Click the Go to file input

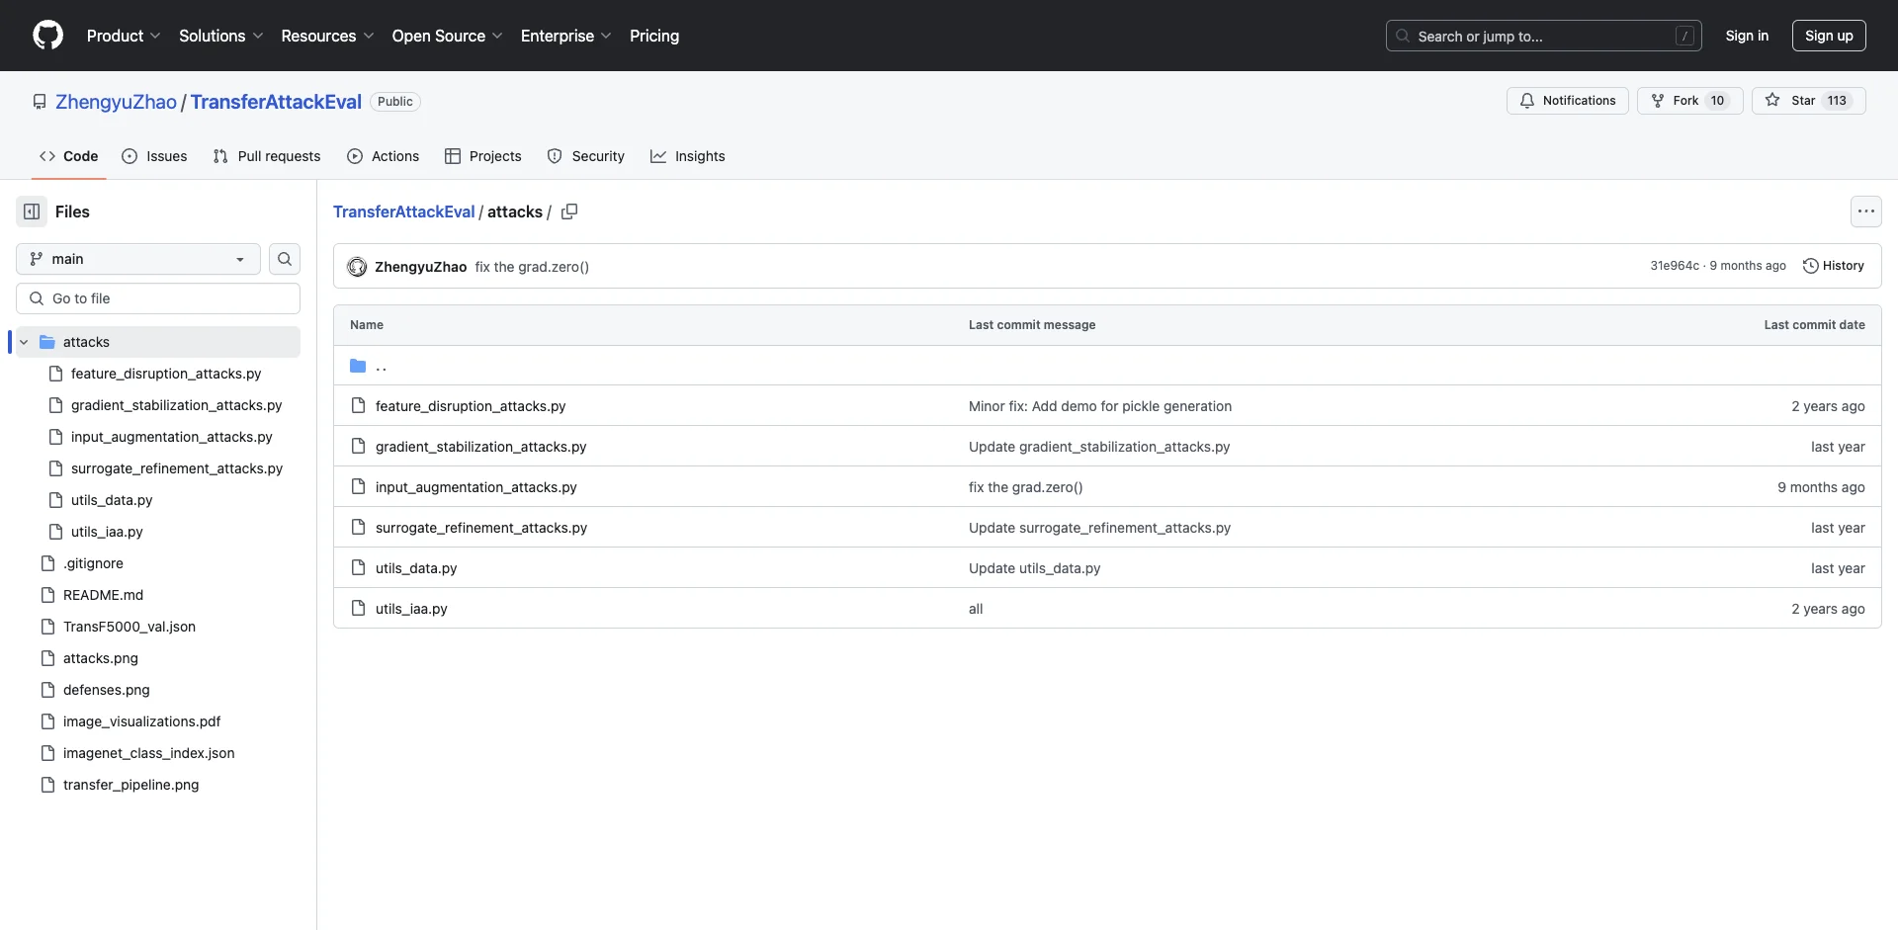[x=158, y=298]
